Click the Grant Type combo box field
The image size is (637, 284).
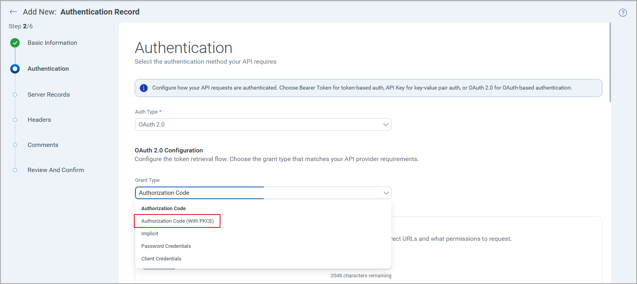tap(263, 193)
